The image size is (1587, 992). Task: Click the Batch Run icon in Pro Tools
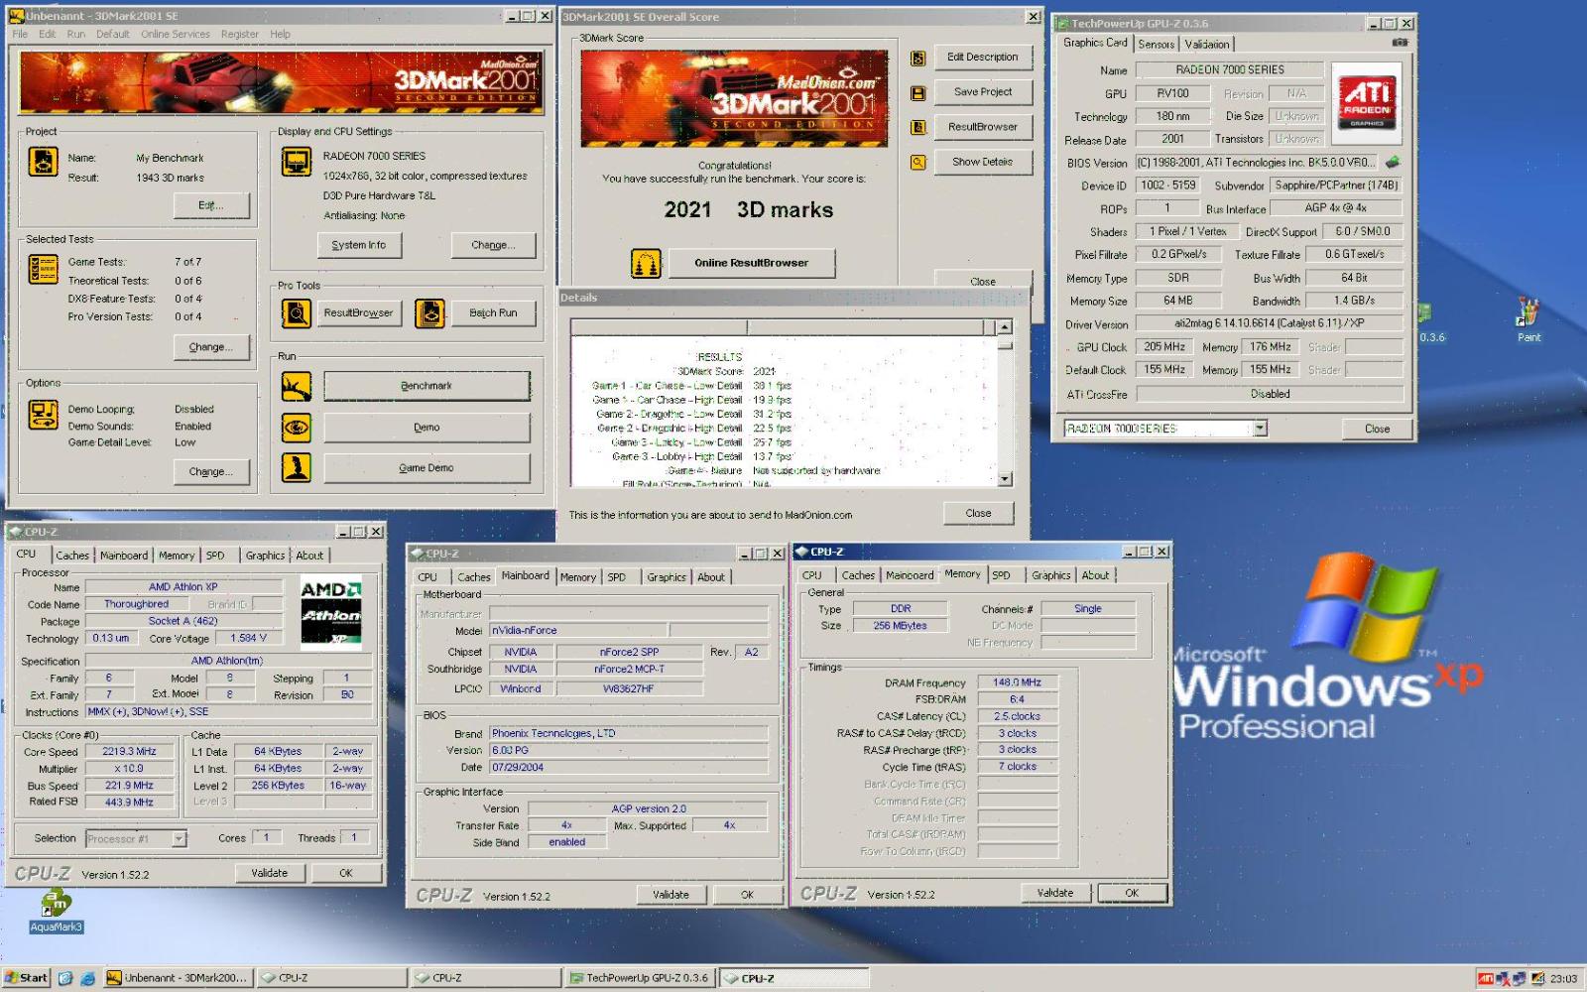(429, 313)
